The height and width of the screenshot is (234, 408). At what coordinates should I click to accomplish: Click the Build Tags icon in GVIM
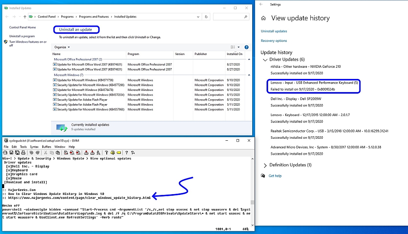click(x=113, y=153)
